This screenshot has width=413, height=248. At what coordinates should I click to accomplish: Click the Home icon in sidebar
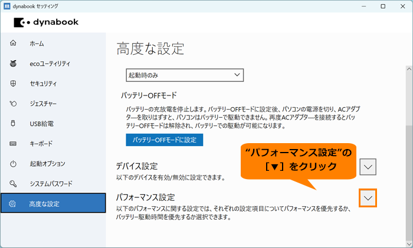coord(13,43)
